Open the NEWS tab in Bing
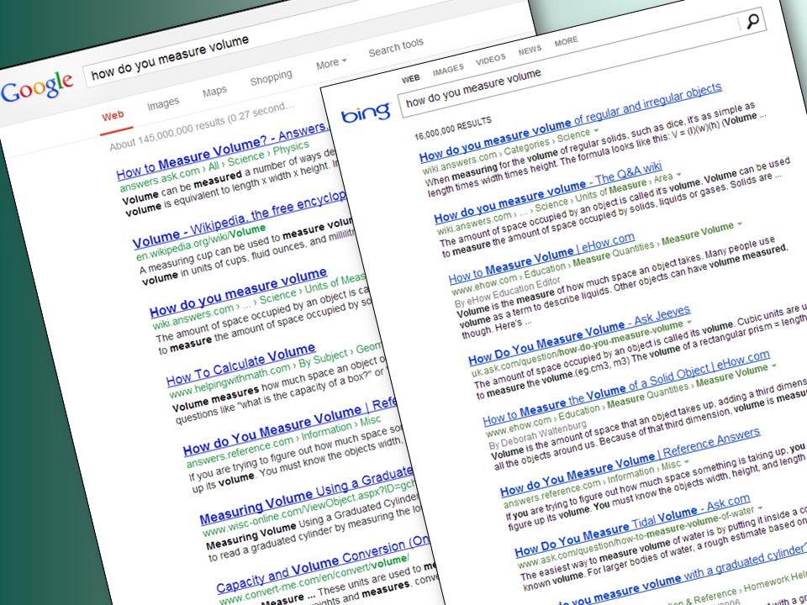Screen dimensions: 807x605 point(530,50)
